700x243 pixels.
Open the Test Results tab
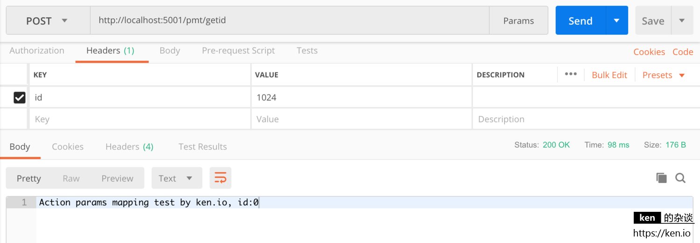pyautogui.click(x=203, y=147)
